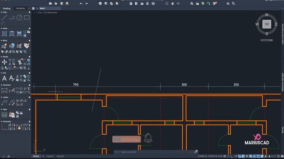This screenshot has width=284, height=159.
Task: Collapse the Text panel
Action: (x=1, y=73)
